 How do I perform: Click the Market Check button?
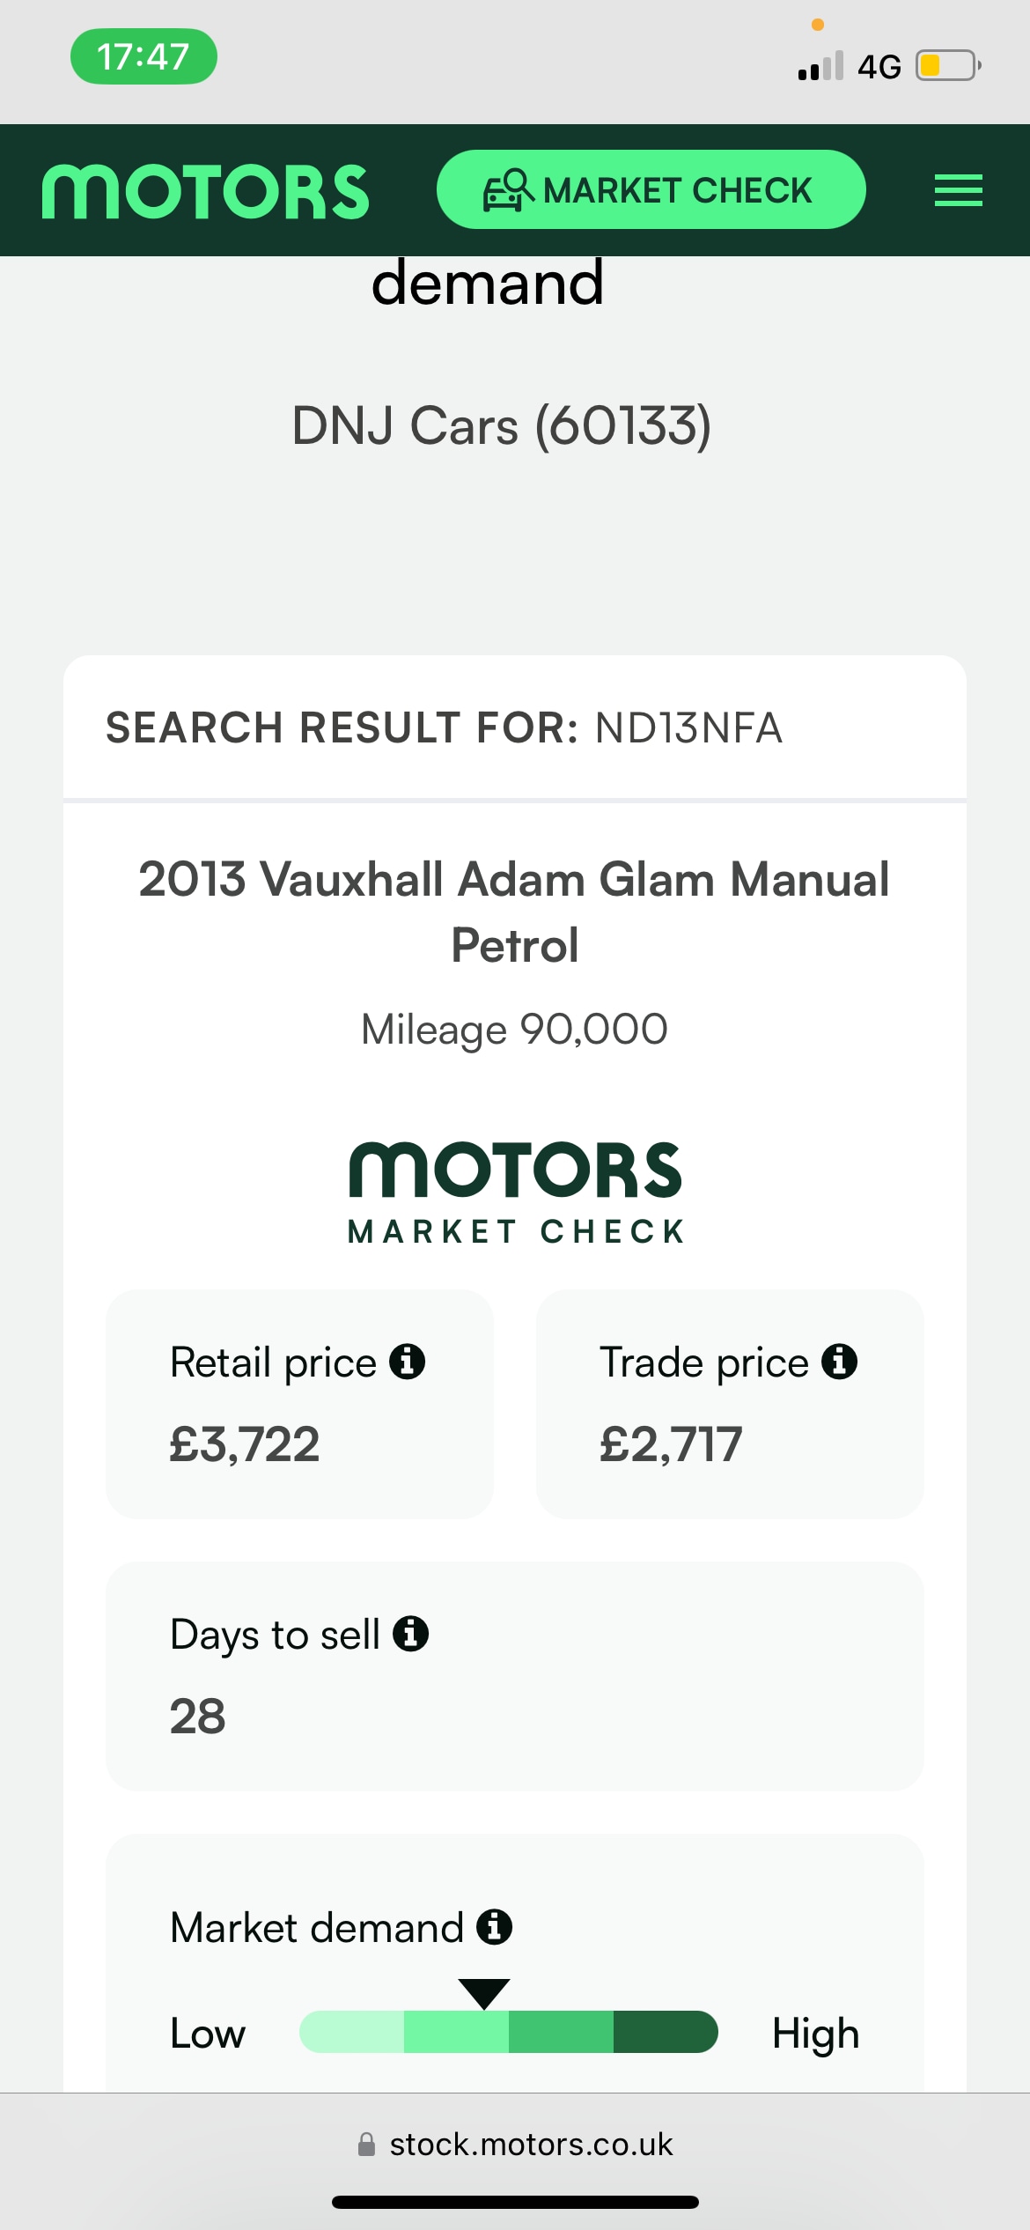point(651,189)
